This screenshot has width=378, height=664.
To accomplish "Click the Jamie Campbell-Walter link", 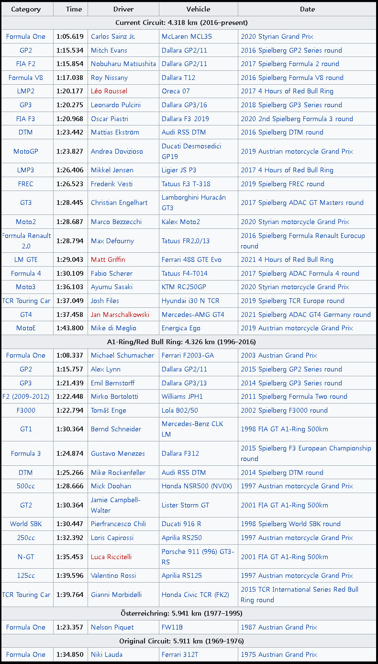I will click(116, 505).
